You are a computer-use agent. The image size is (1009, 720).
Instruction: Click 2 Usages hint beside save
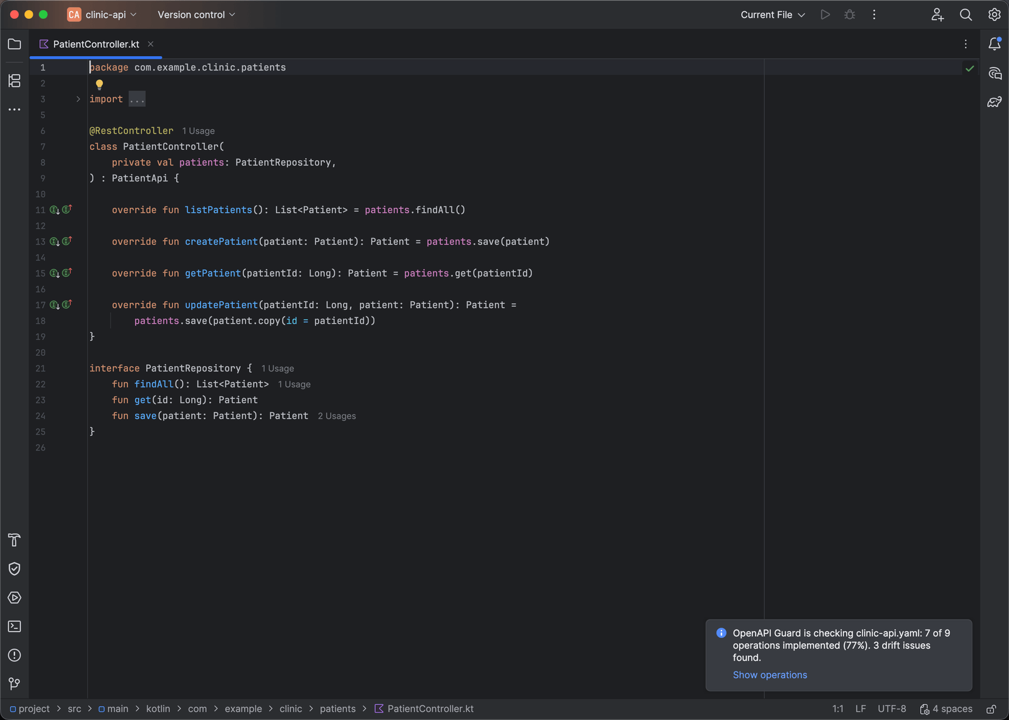(x=337, y=416)
